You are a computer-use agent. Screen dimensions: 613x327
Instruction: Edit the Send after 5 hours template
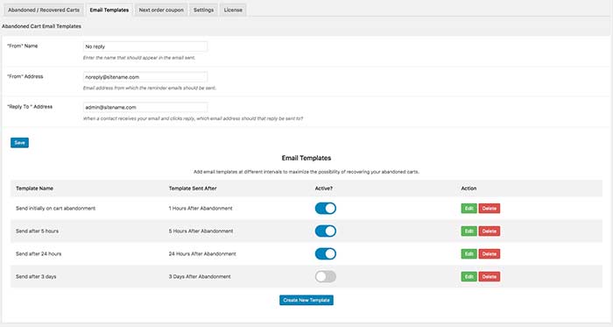pyautogui.click(x=469, y=231)
